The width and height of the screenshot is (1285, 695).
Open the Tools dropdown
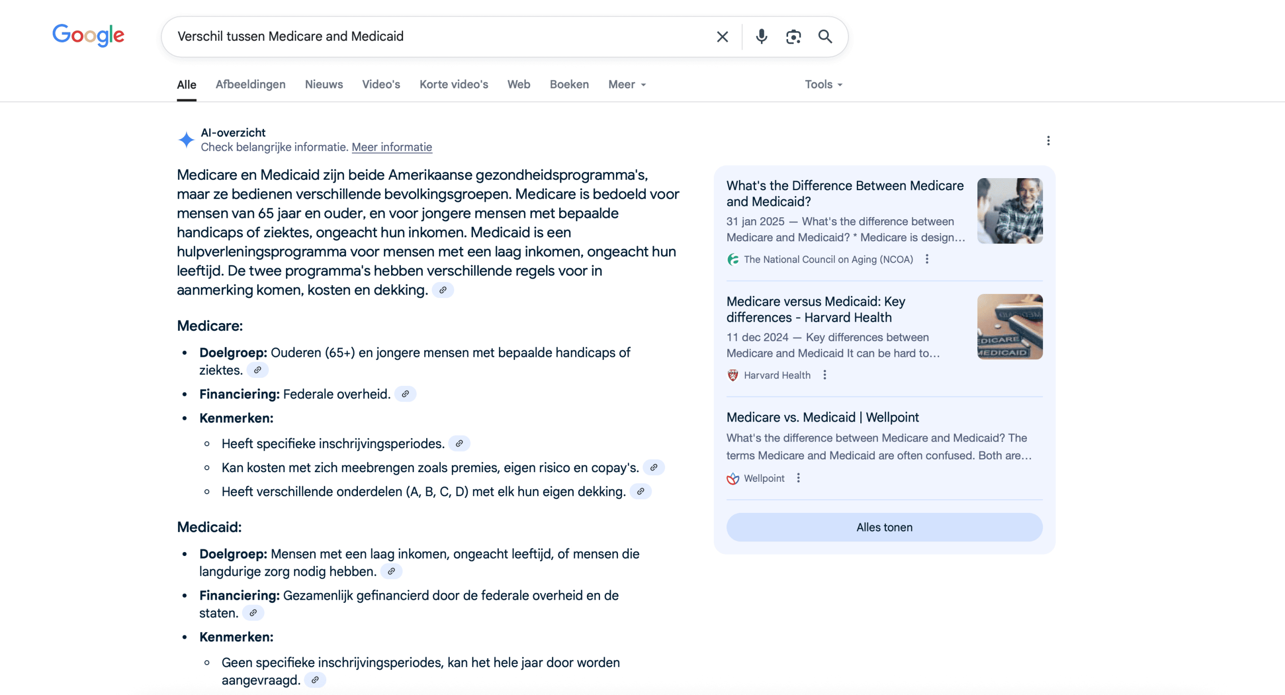click(x=824, y=84)
